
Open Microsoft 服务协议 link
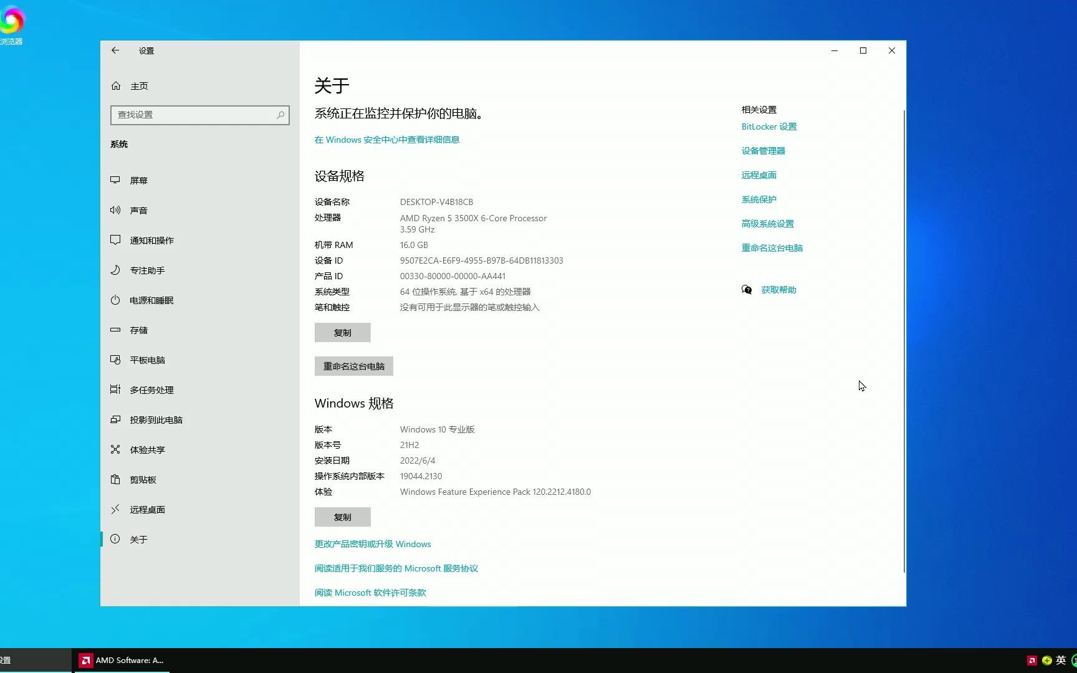tap(396, 568)
